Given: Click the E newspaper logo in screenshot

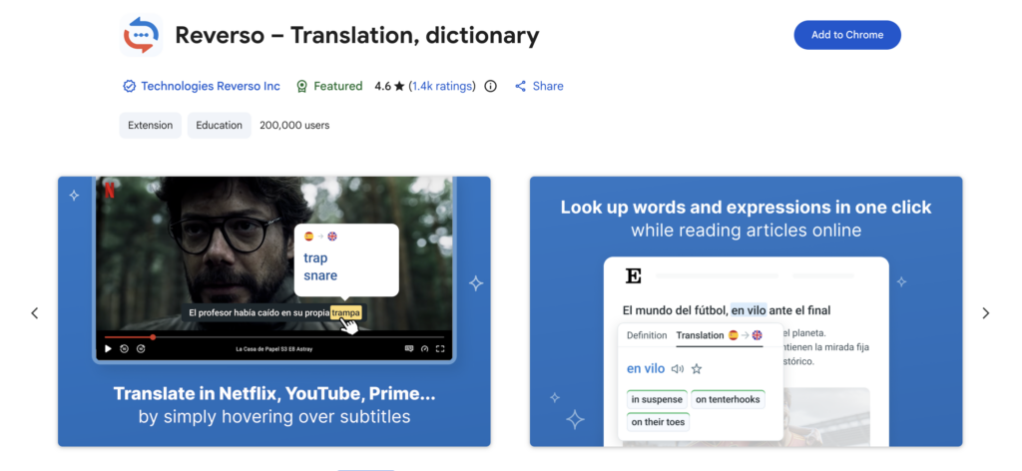Looking at the screenshot, I should point(634,276).
